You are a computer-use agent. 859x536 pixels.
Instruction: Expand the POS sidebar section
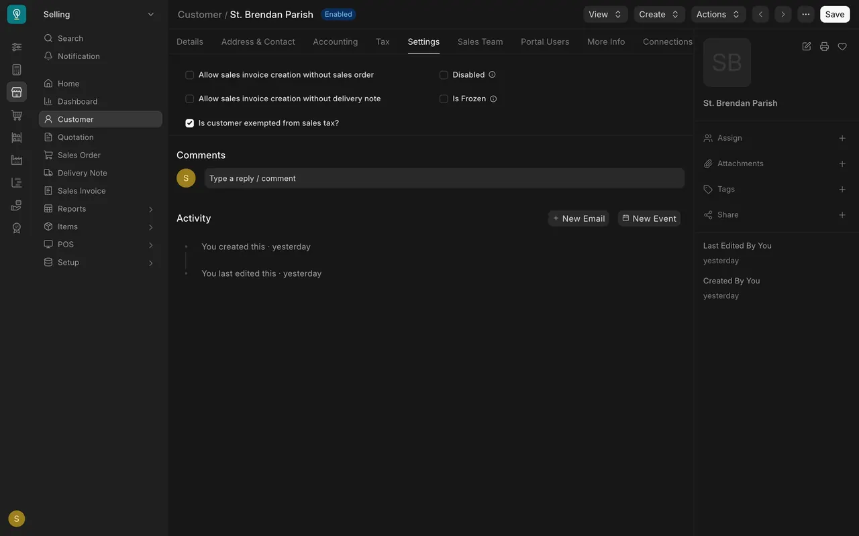(x=100, y=245)
